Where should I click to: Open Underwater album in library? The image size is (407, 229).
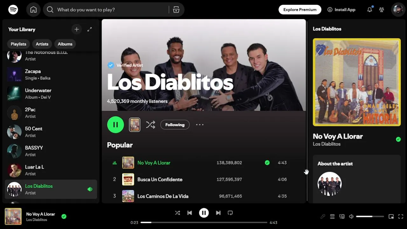tap(51, 94)
